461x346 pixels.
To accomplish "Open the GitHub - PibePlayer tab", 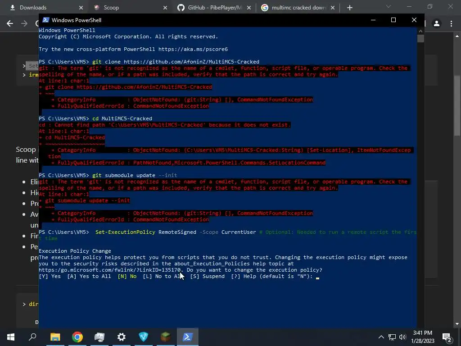I will pyautogui.click(x=215, y=8).
